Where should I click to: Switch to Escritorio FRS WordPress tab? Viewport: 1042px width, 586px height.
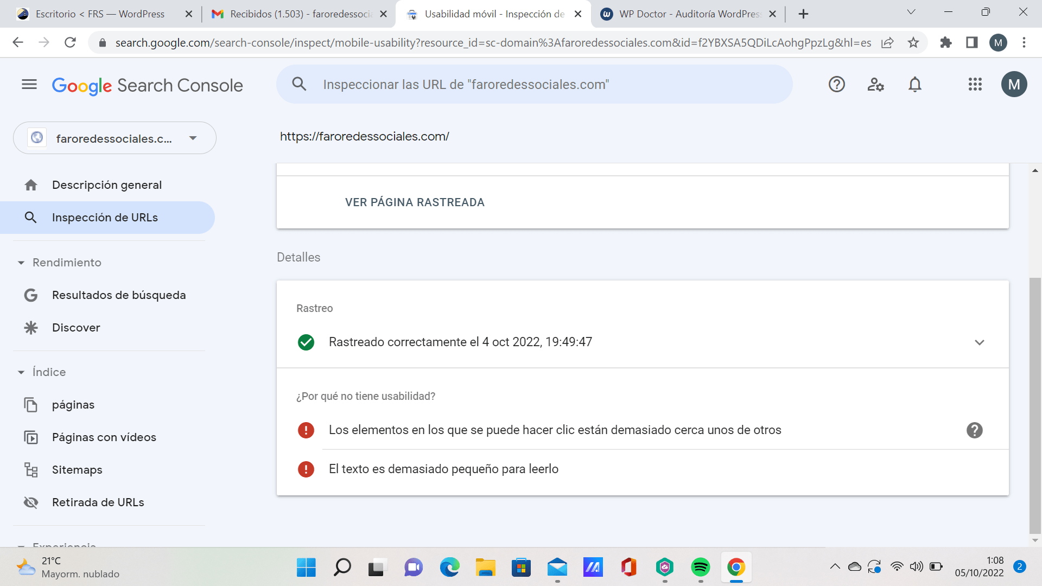click(100, 14)
